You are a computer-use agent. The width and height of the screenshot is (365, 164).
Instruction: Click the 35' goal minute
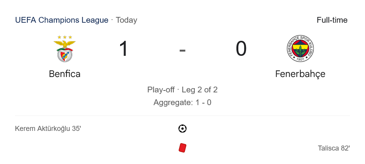[x=76, y=129]
